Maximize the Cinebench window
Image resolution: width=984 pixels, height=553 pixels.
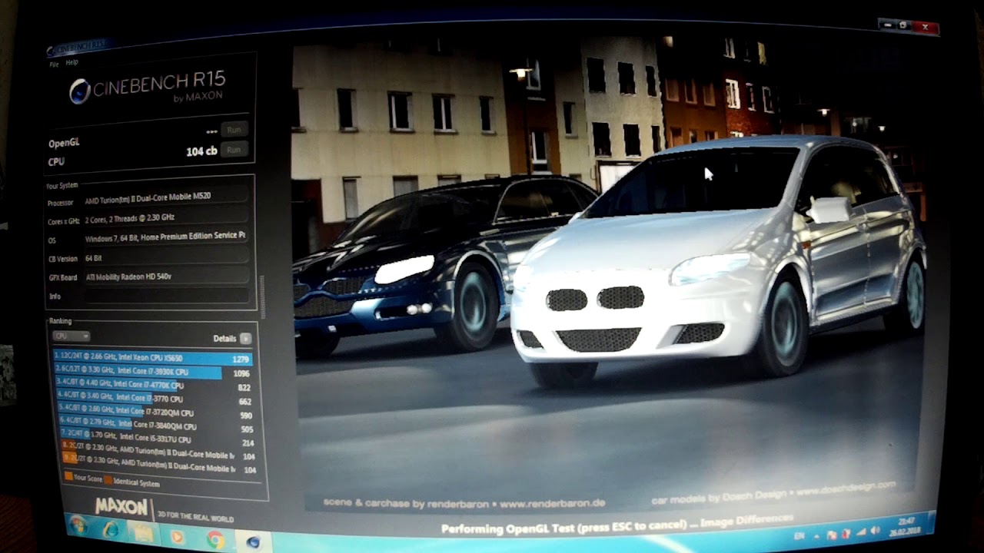pos(903,25)
